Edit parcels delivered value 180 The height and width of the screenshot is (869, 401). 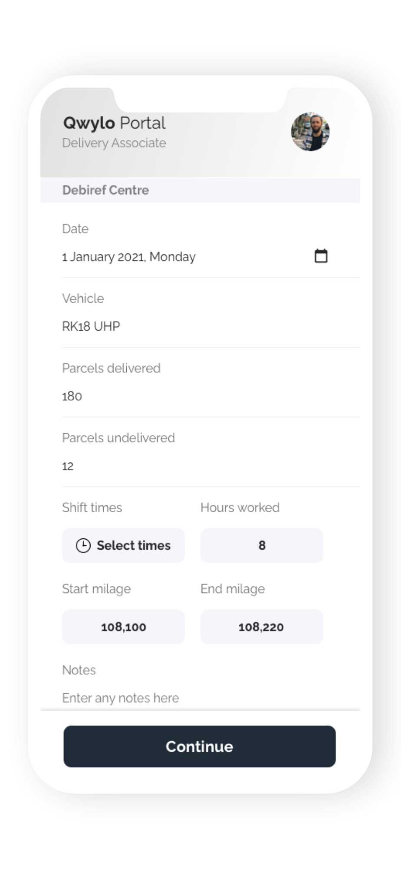click(x=72, y=396)
